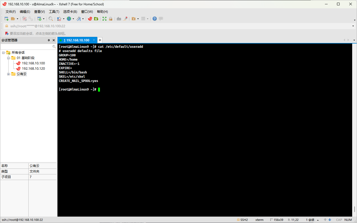
Task: Pin the Session Manager panel
Action: point(49,40)
